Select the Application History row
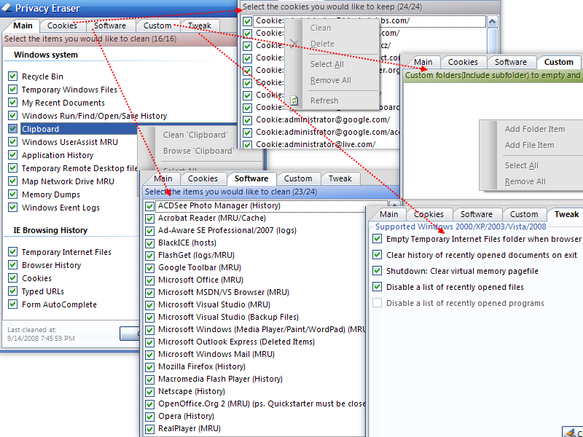 [x=58, y=155]
